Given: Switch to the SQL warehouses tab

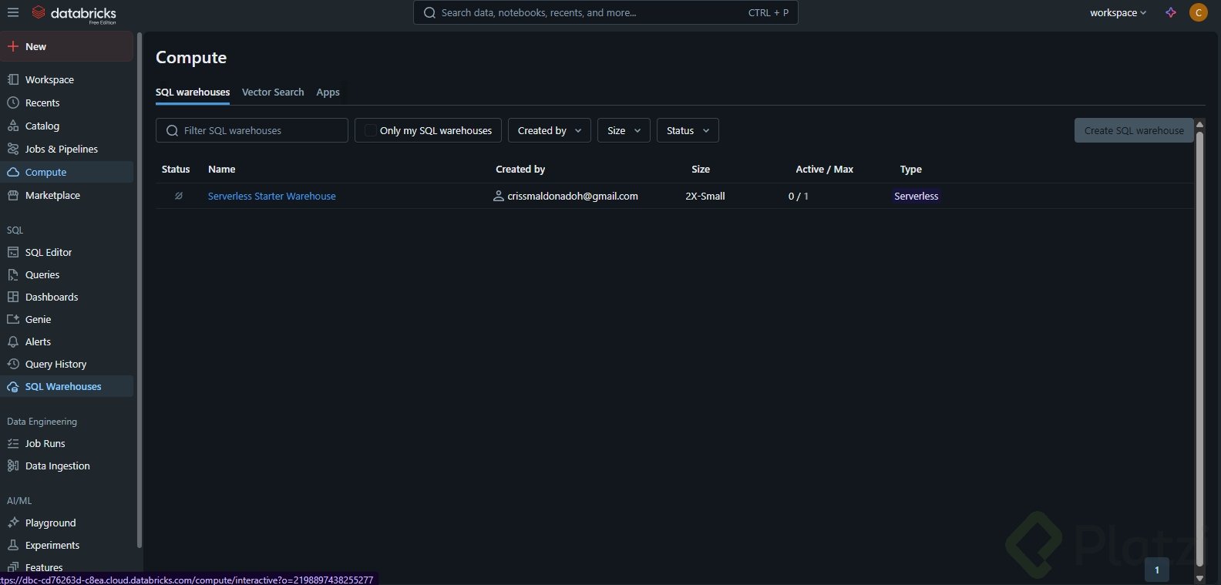Looking at the screenshot, I should [193, 92].
